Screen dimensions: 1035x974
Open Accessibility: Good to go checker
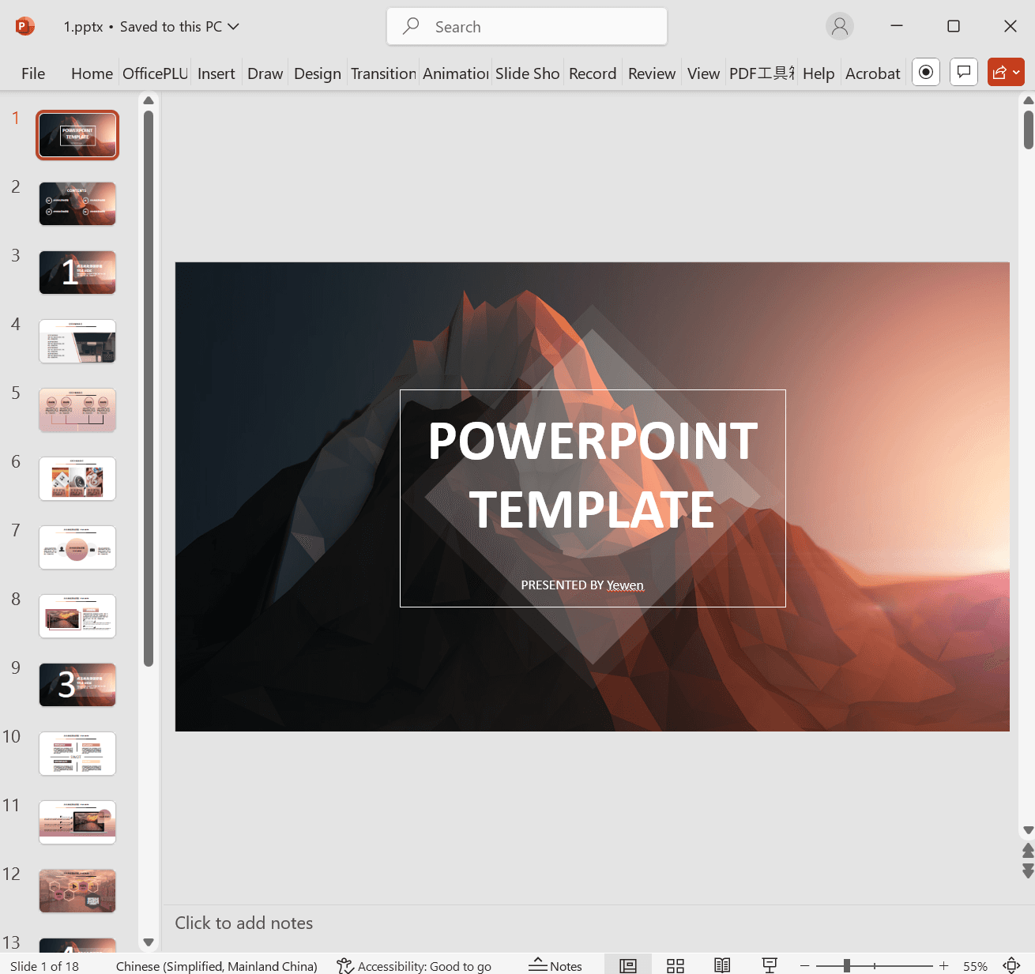click(414, 966)
